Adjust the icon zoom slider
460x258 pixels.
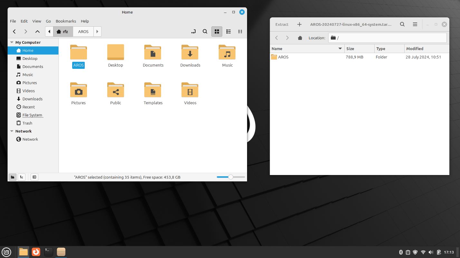pyautogui.click(x=231, y=177)
